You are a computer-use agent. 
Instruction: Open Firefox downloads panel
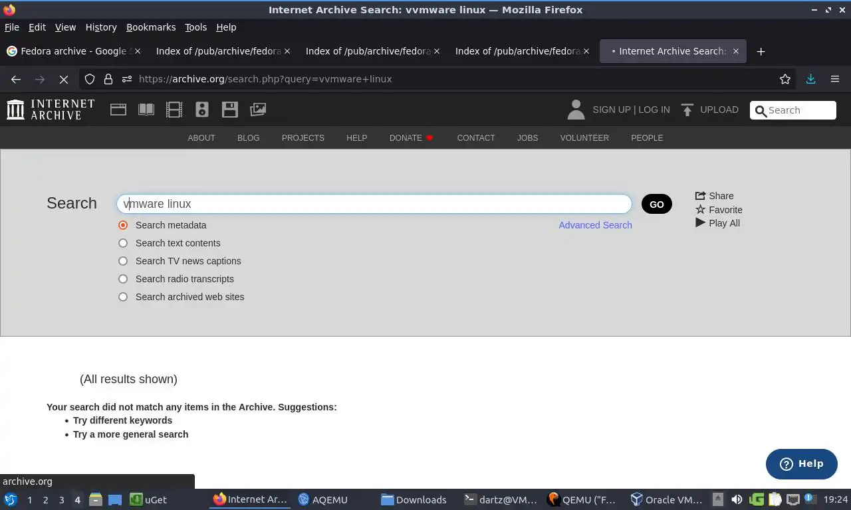pos(810,79)
